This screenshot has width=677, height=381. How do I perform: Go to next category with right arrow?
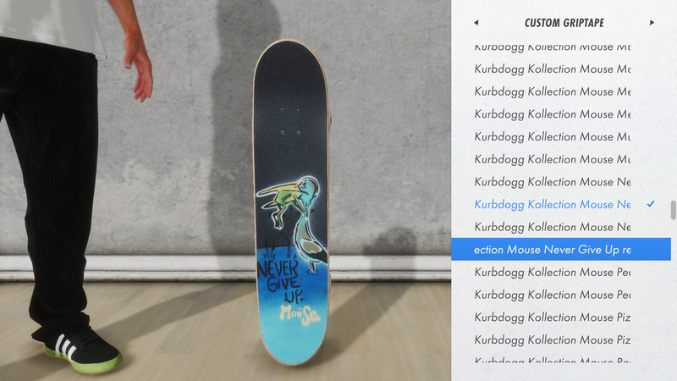[x=652, y=23]
